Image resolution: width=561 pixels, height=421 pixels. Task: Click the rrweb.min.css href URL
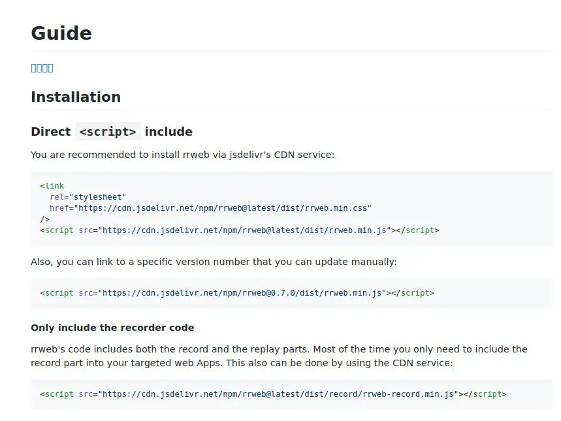[224, 208]
